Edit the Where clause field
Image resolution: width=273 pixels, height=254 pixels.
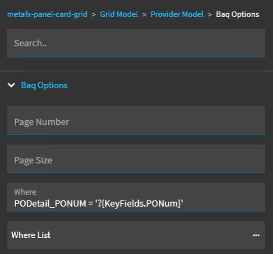136,197
